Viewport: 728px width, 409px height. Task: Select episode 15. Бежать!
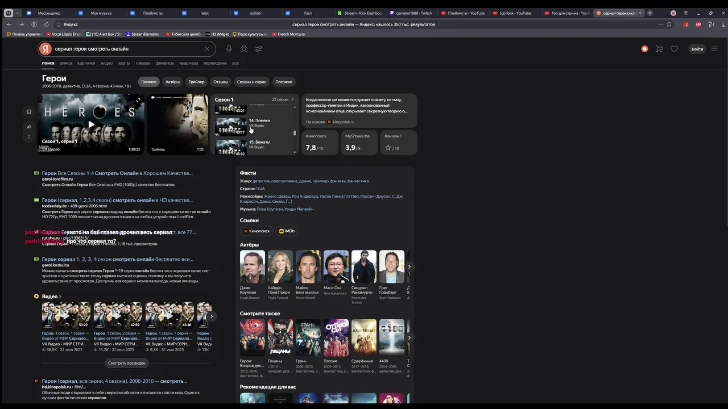[x=254, y=147]
